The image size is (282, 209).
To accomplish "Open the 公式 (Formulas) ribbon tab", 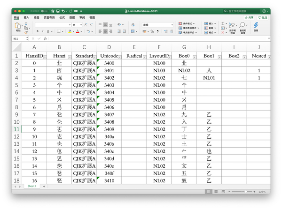I will click(x=62, y=17).
